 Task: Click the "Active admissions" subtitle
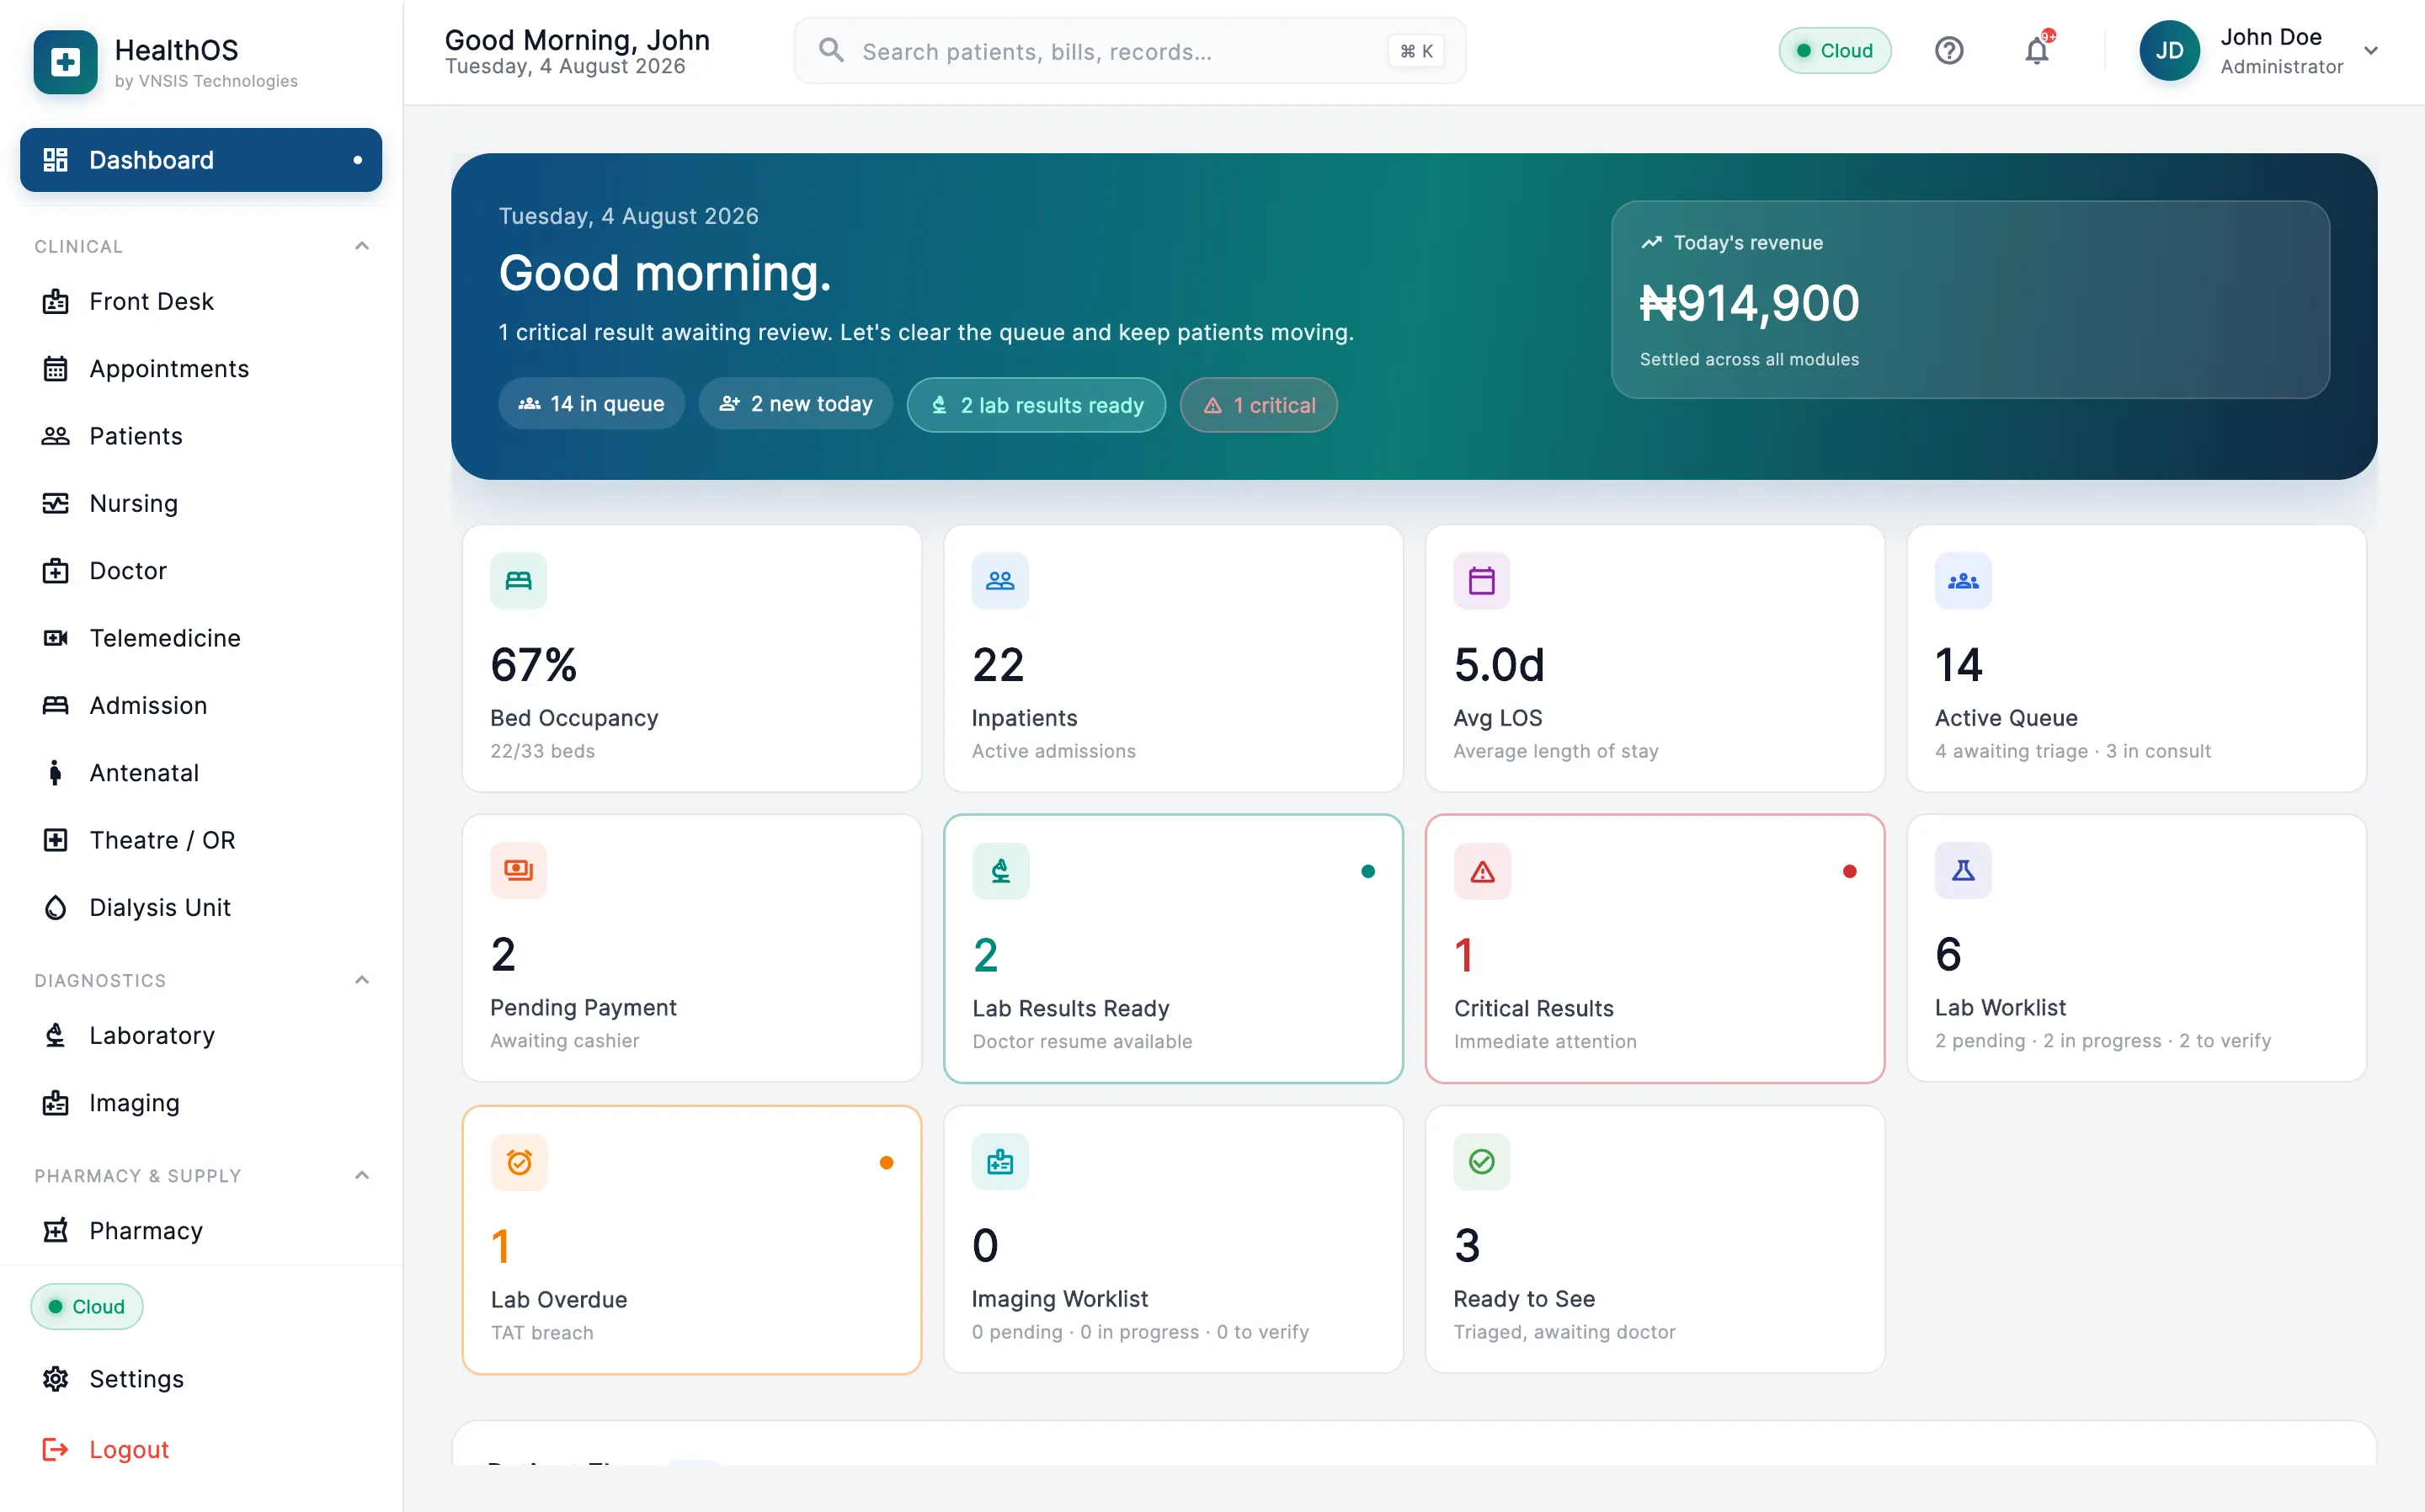1053,750
